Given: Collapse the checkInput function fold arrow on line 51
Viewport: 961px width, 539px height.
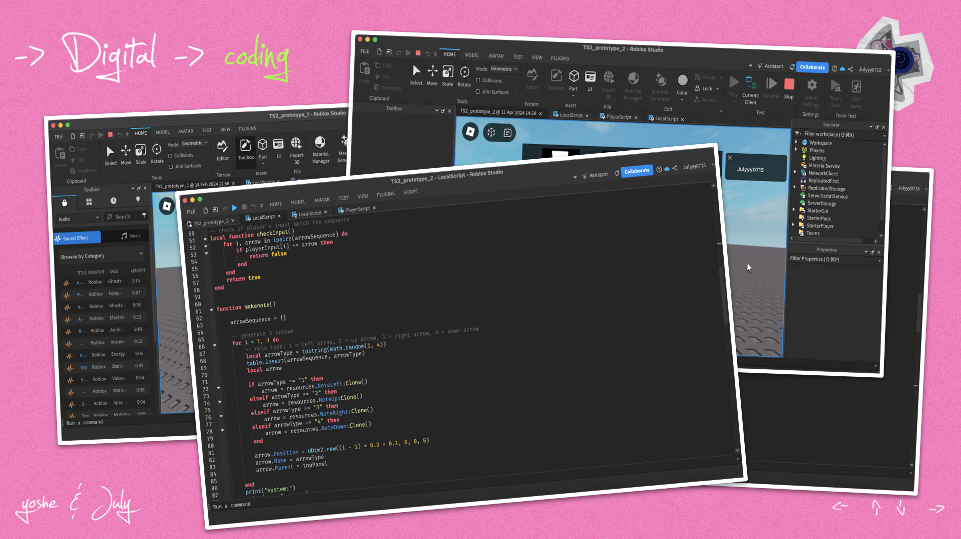Looking at the screenshot, I should point(205,239).
